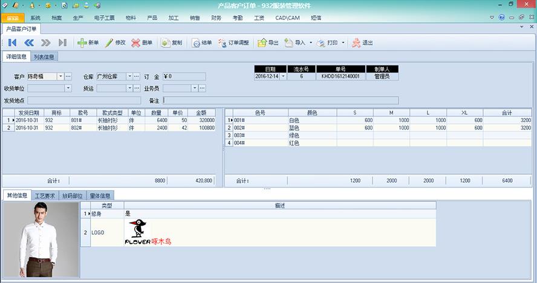
Task: Expand the 客户 customer dropdown
Action: point(60,77)
